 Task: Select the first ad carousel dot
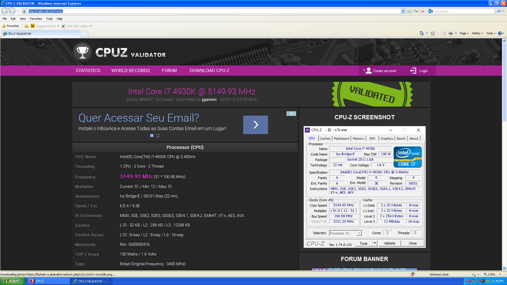(152, 136)
